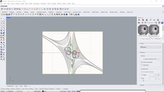Click the Paste clipboard icon
Screen dimensions: 164x92
[19, 14]
